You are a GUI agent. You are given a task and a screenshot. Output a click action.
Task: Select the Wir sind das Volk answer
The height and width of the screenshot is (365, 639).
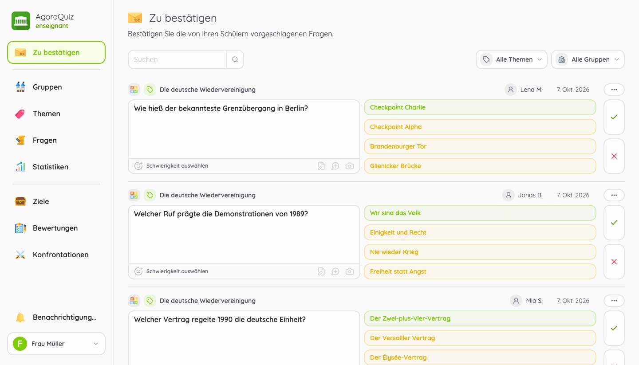[480, 213]
